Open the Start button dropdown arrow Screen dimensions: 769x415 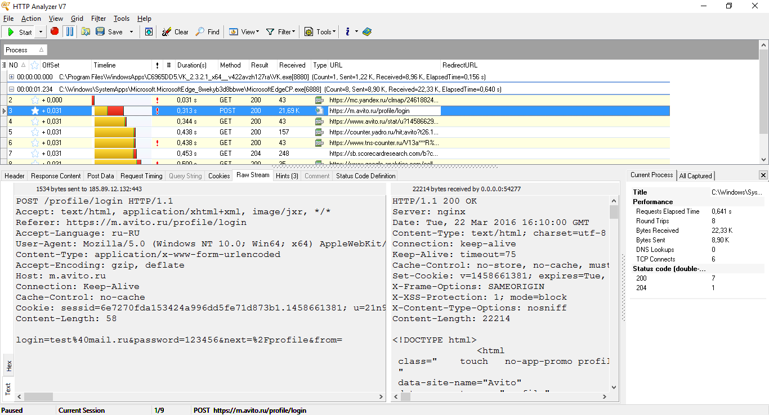[40, 32]
